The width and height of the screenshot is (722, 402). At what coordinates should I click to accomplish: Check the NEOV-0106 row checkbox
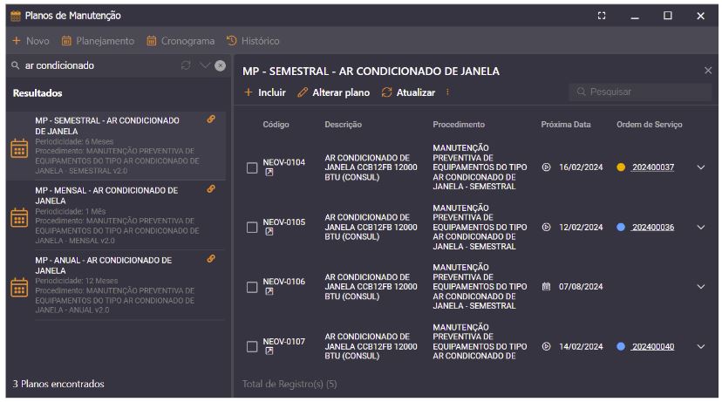[x=252, y=288]
